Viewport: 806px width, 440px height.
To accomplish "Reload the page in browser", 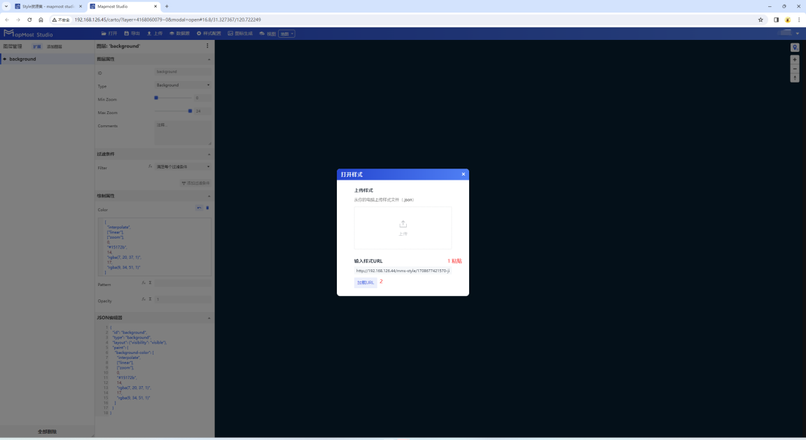I will (29, 20).
